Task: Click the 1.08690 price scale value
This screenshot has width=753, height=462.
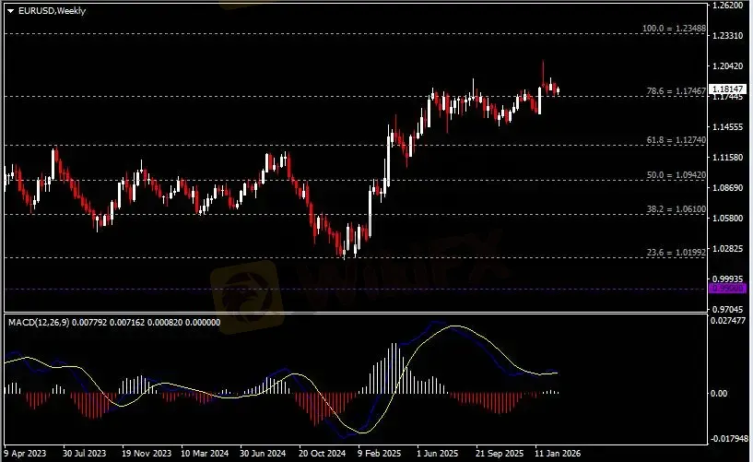Action: coord(728,187)
